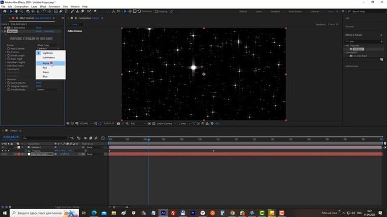The image size is (387, 217).
Task: Choose Blue in the channel dropdown list
Action: tap(51, 77)
